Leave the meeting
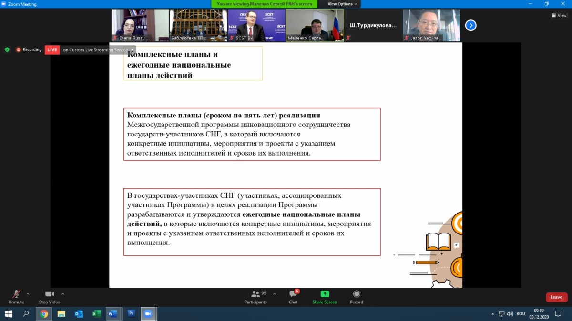Image resolution: width=572 pixels, height=321 pixels. tap(556, 297)
